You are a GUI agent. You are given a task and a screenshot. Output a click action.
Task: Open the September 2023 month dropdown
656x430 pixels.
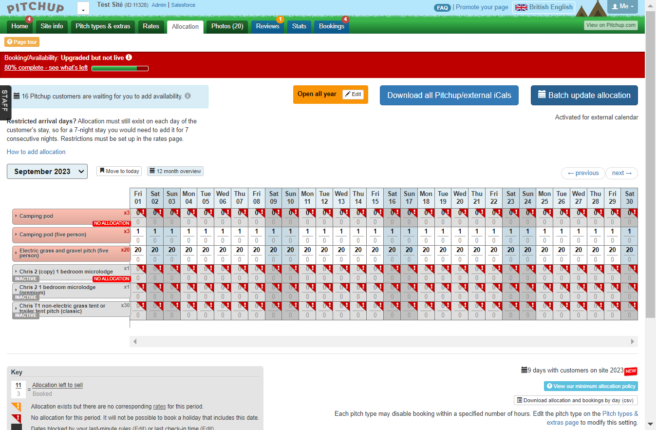point(47,172)
